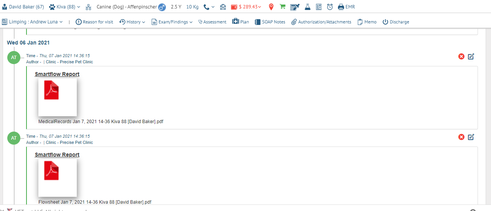Image resolution: width=491 pixels, height=211 pixels.
Task: Open the alarm clock reminders icon
Action: tap(330, 7)
